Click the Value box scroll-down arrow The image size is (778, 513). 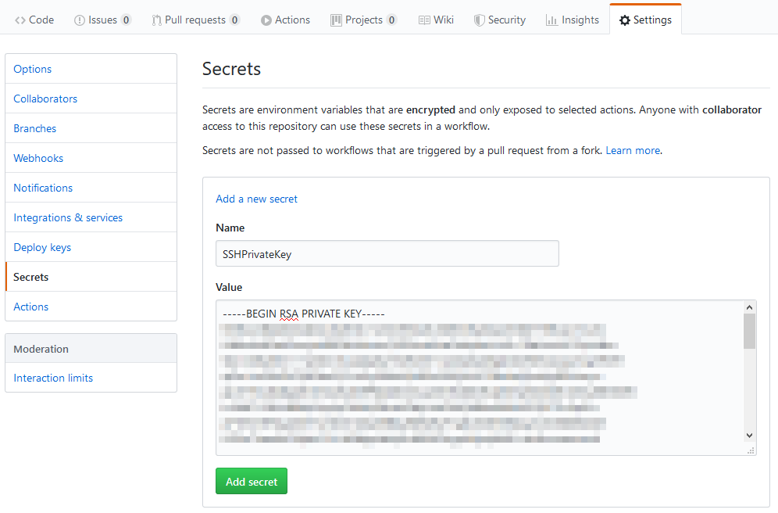(x=750, y=436)
